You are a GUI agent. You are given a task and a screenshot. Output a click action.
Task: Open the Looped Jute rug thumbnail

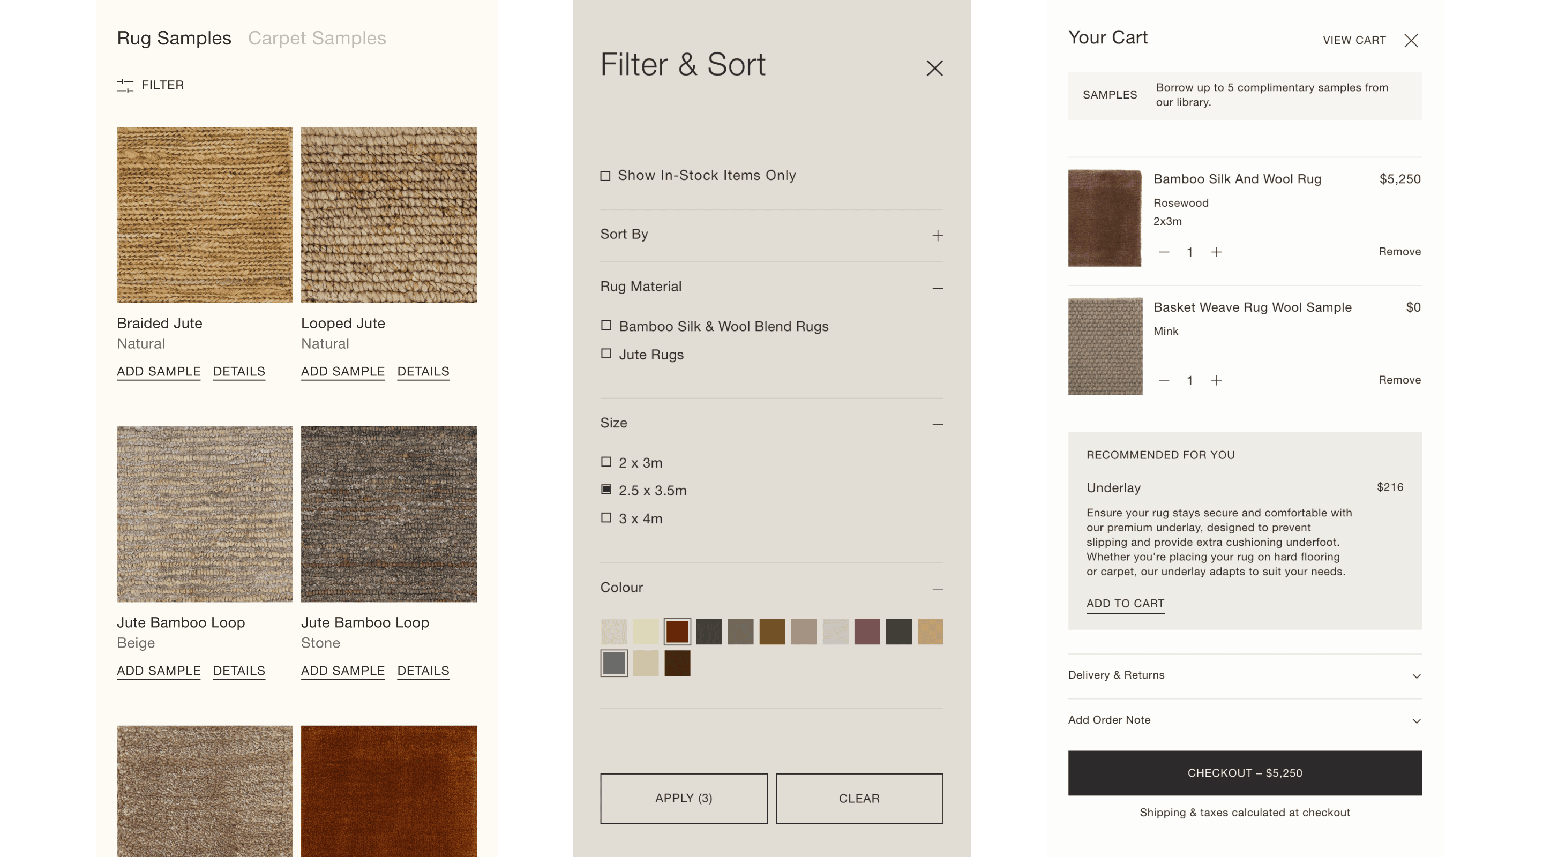coord(389,214)
